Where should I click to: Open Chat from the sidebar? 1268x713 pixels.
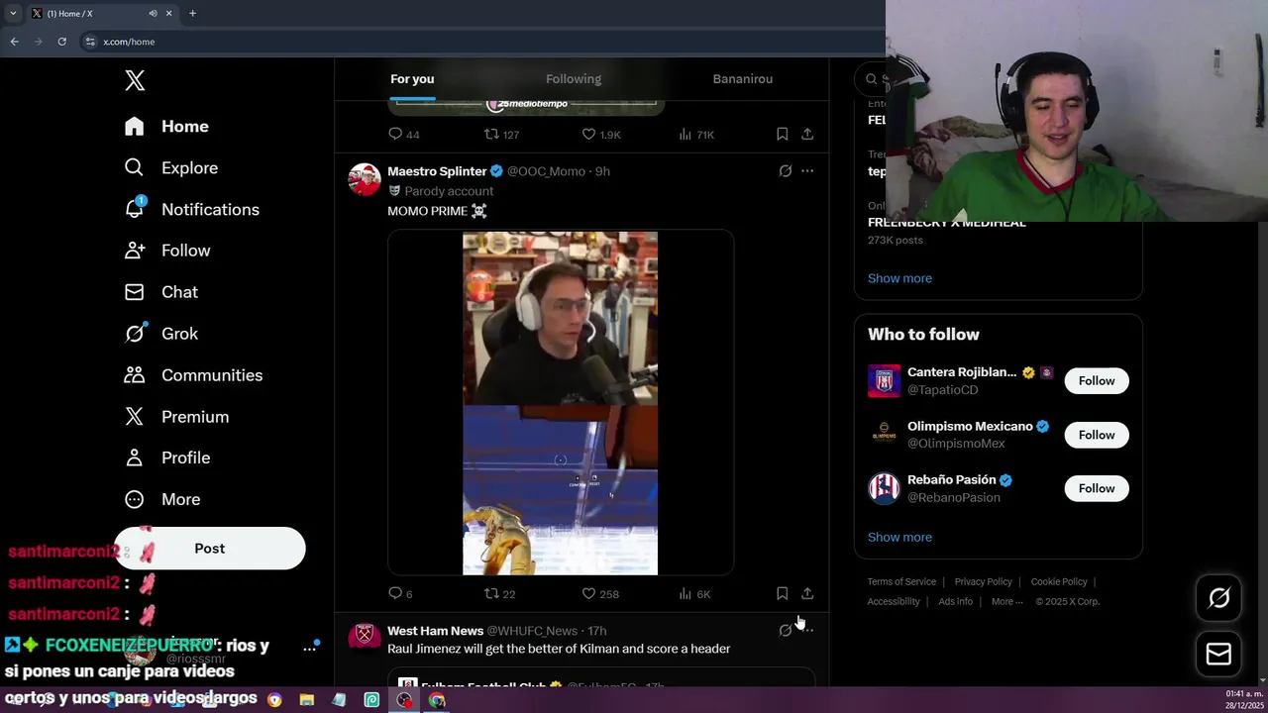[x=160, y=293]
